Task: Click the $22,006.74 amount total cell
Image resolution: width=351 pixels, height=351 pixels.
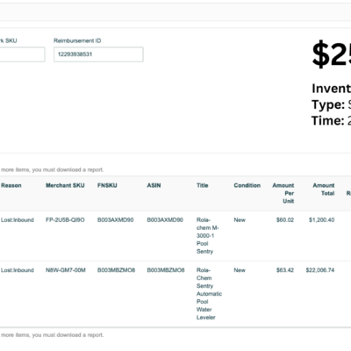Action: coord(320,270)
